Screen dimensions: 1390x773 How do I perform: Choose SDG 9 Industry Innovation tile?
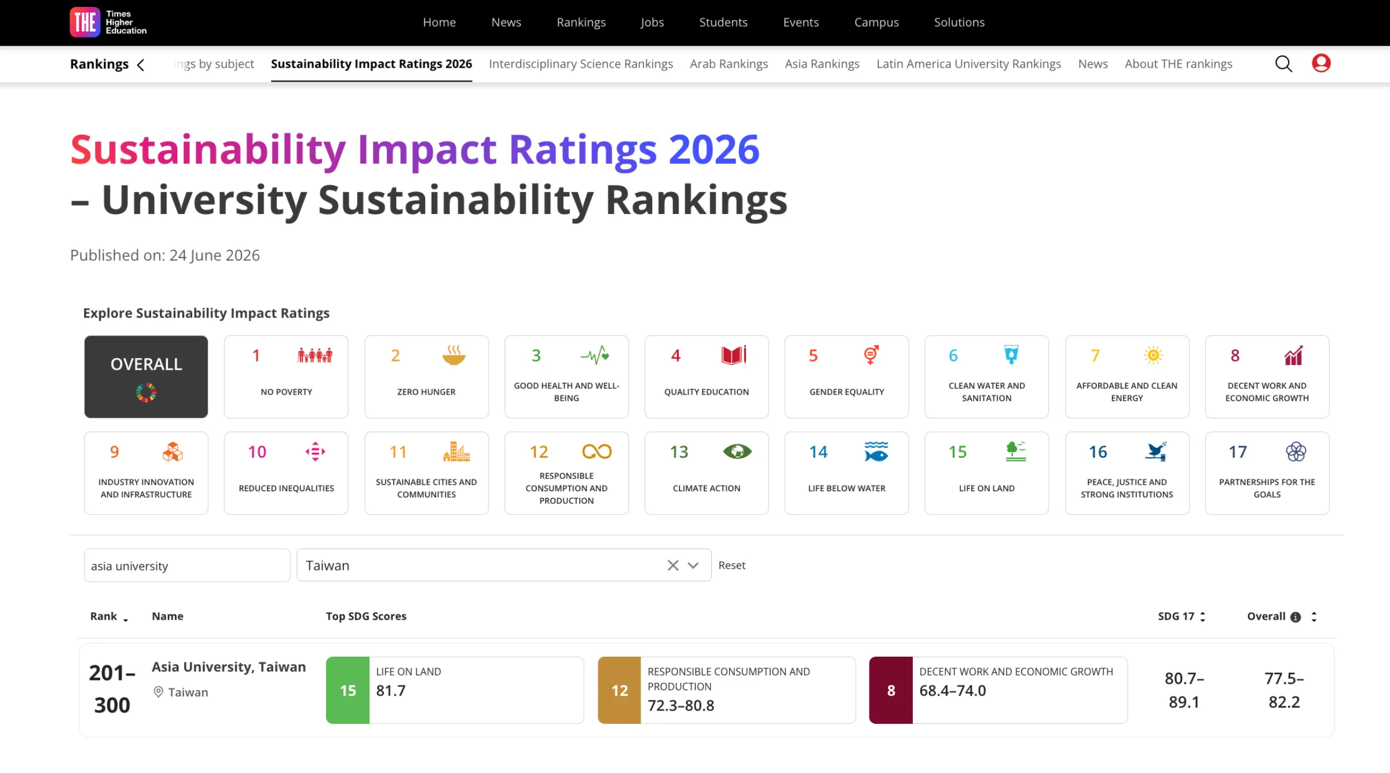tap(146, 473)
